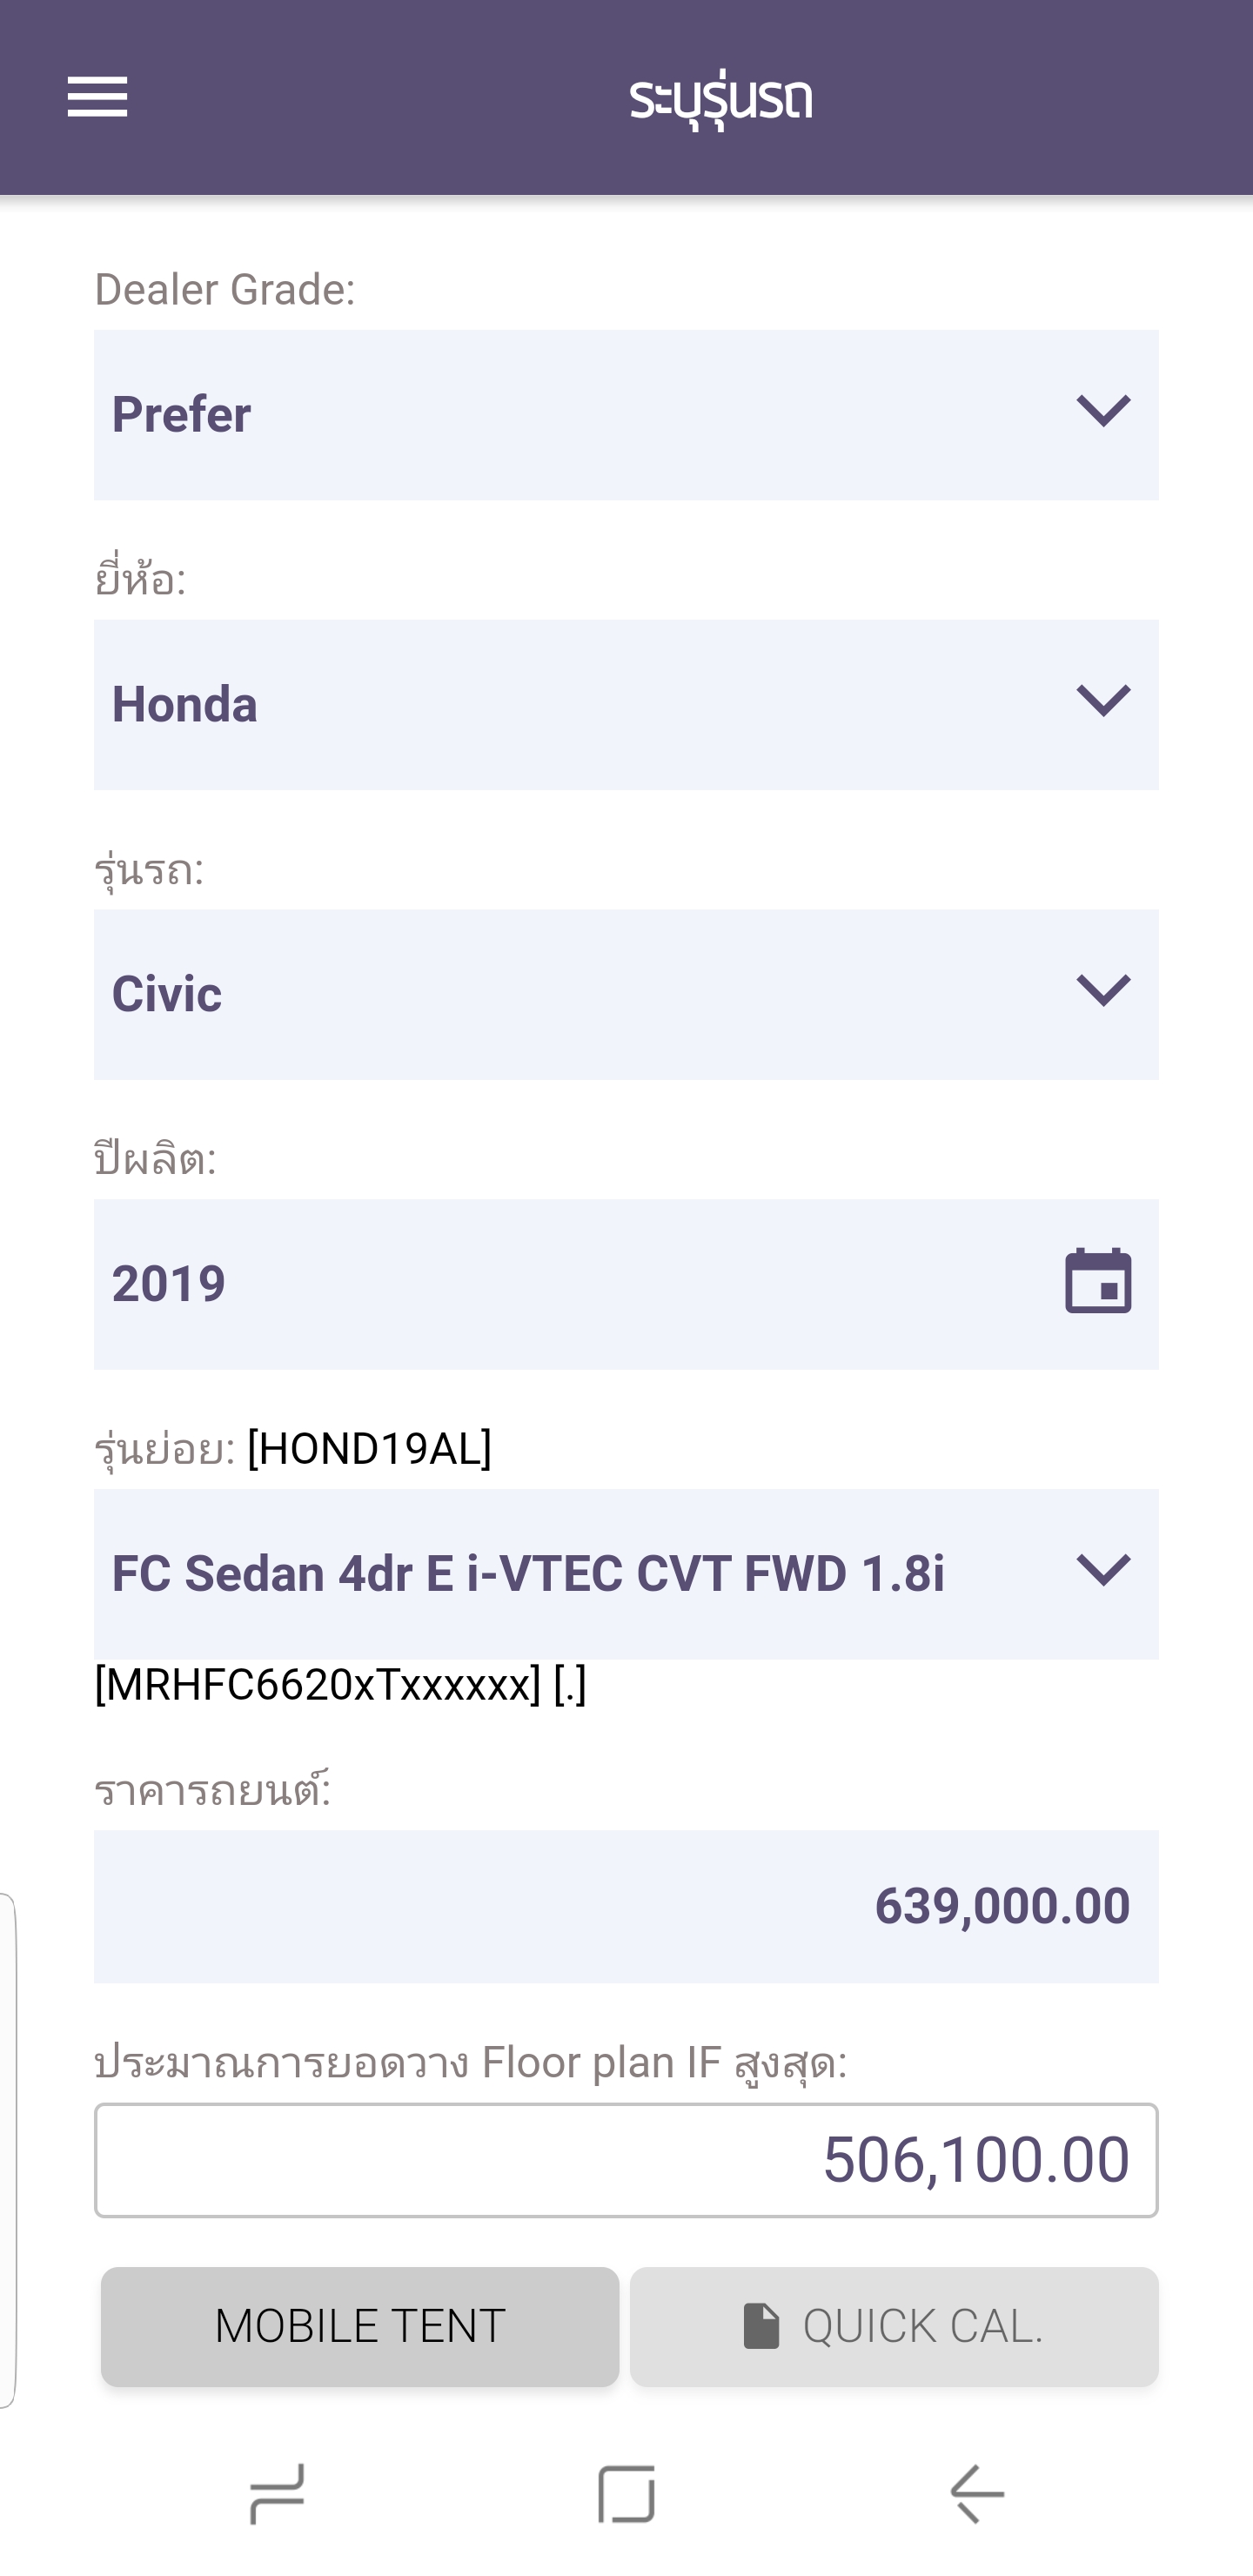Tap the Android home navigation button
The height and width of the screenshot is (2576, 1253).
(626, 2494)
